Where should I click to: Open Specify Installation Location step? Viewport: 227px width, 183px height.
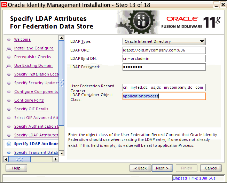[36, 74]
